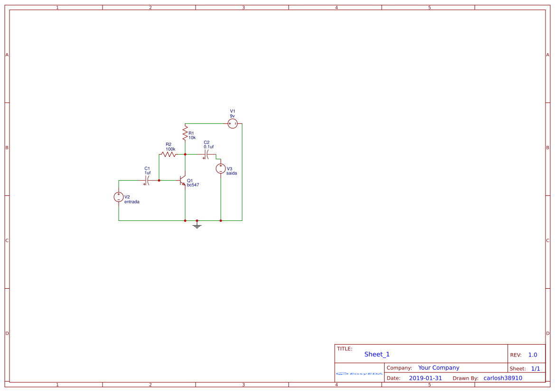Viewport: 555px width, 392px height.
Task: Click the junction dot between R2 and R1
Action: tap(185, 155)
